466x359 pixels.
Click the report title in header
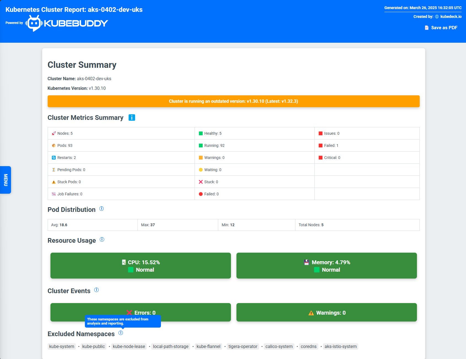tap(74, 10)
